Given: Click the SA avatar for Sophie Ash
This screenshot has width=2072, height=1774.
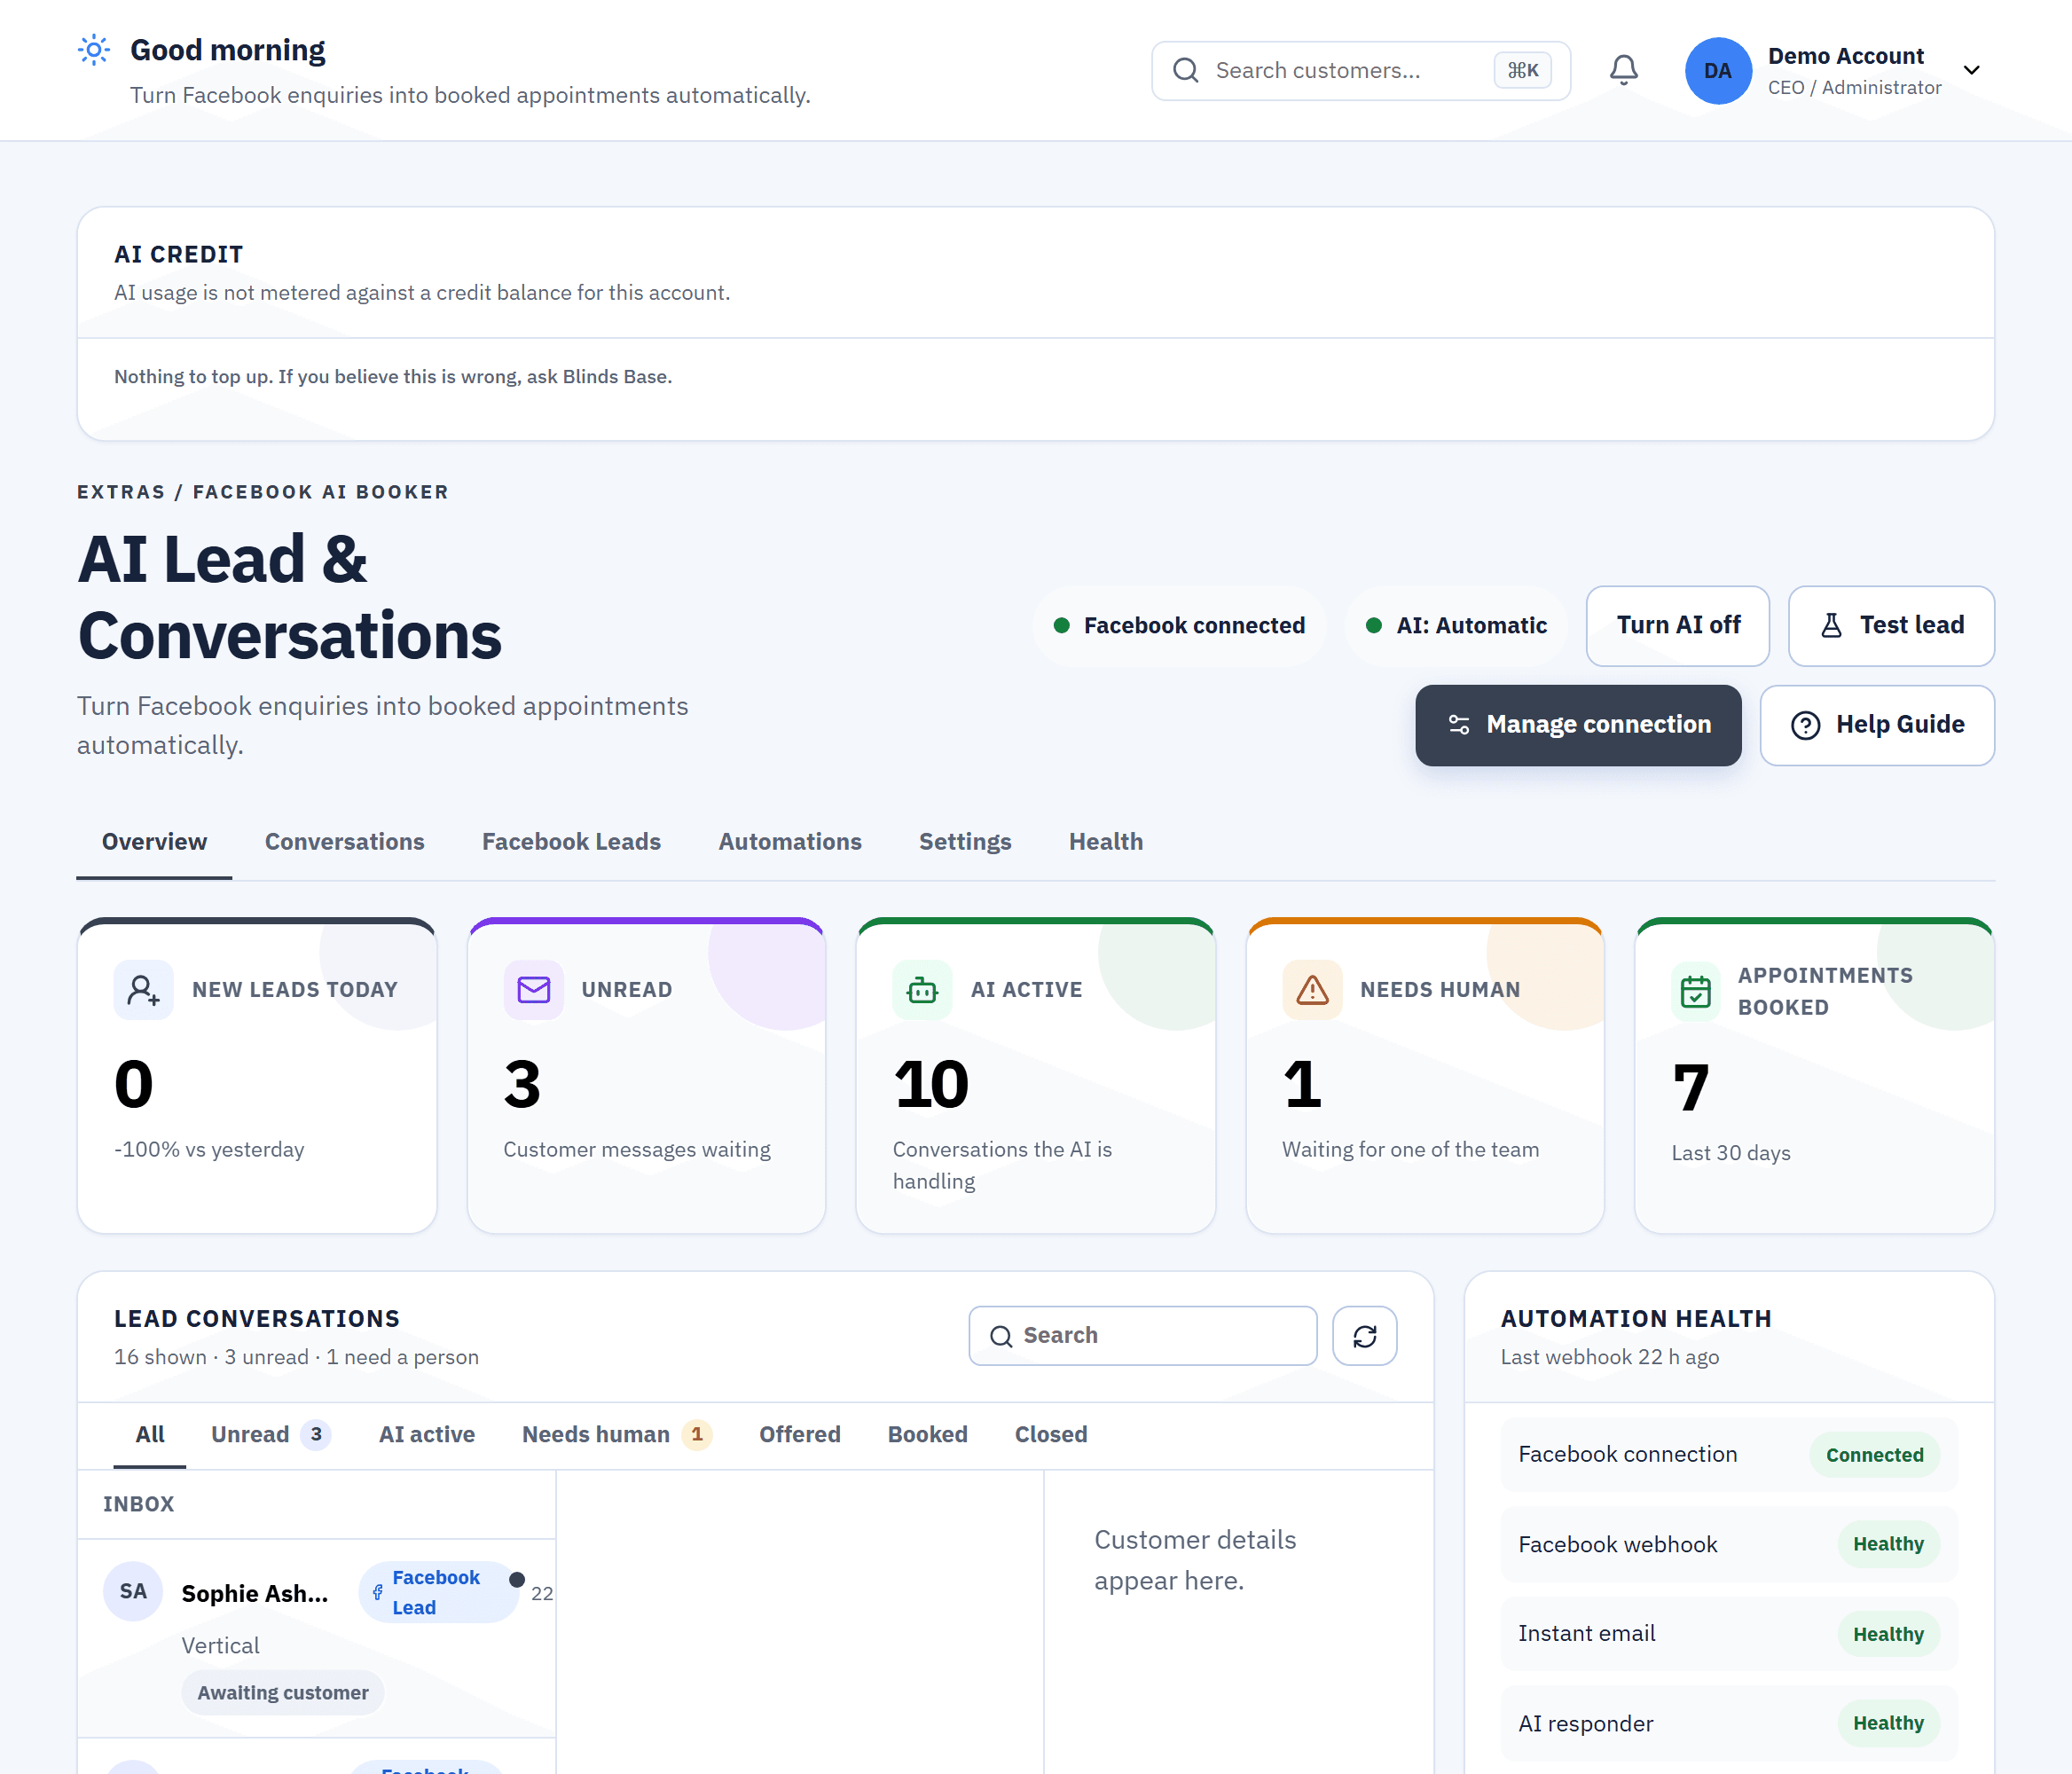Looking at the screenshot, I should coord(133,1591).
